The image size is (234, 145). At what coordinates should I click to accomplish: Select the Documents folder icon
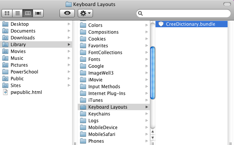[5, 31]
